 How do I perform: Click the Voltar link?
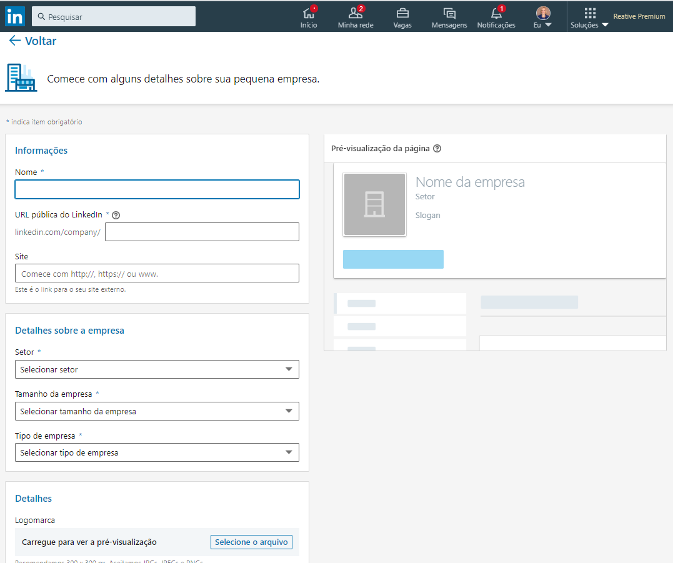tap(41, 41)
